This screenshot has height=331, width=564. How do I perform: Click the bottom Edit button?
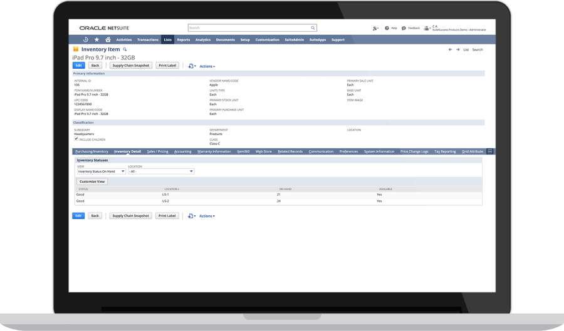(x=78, y=216)
